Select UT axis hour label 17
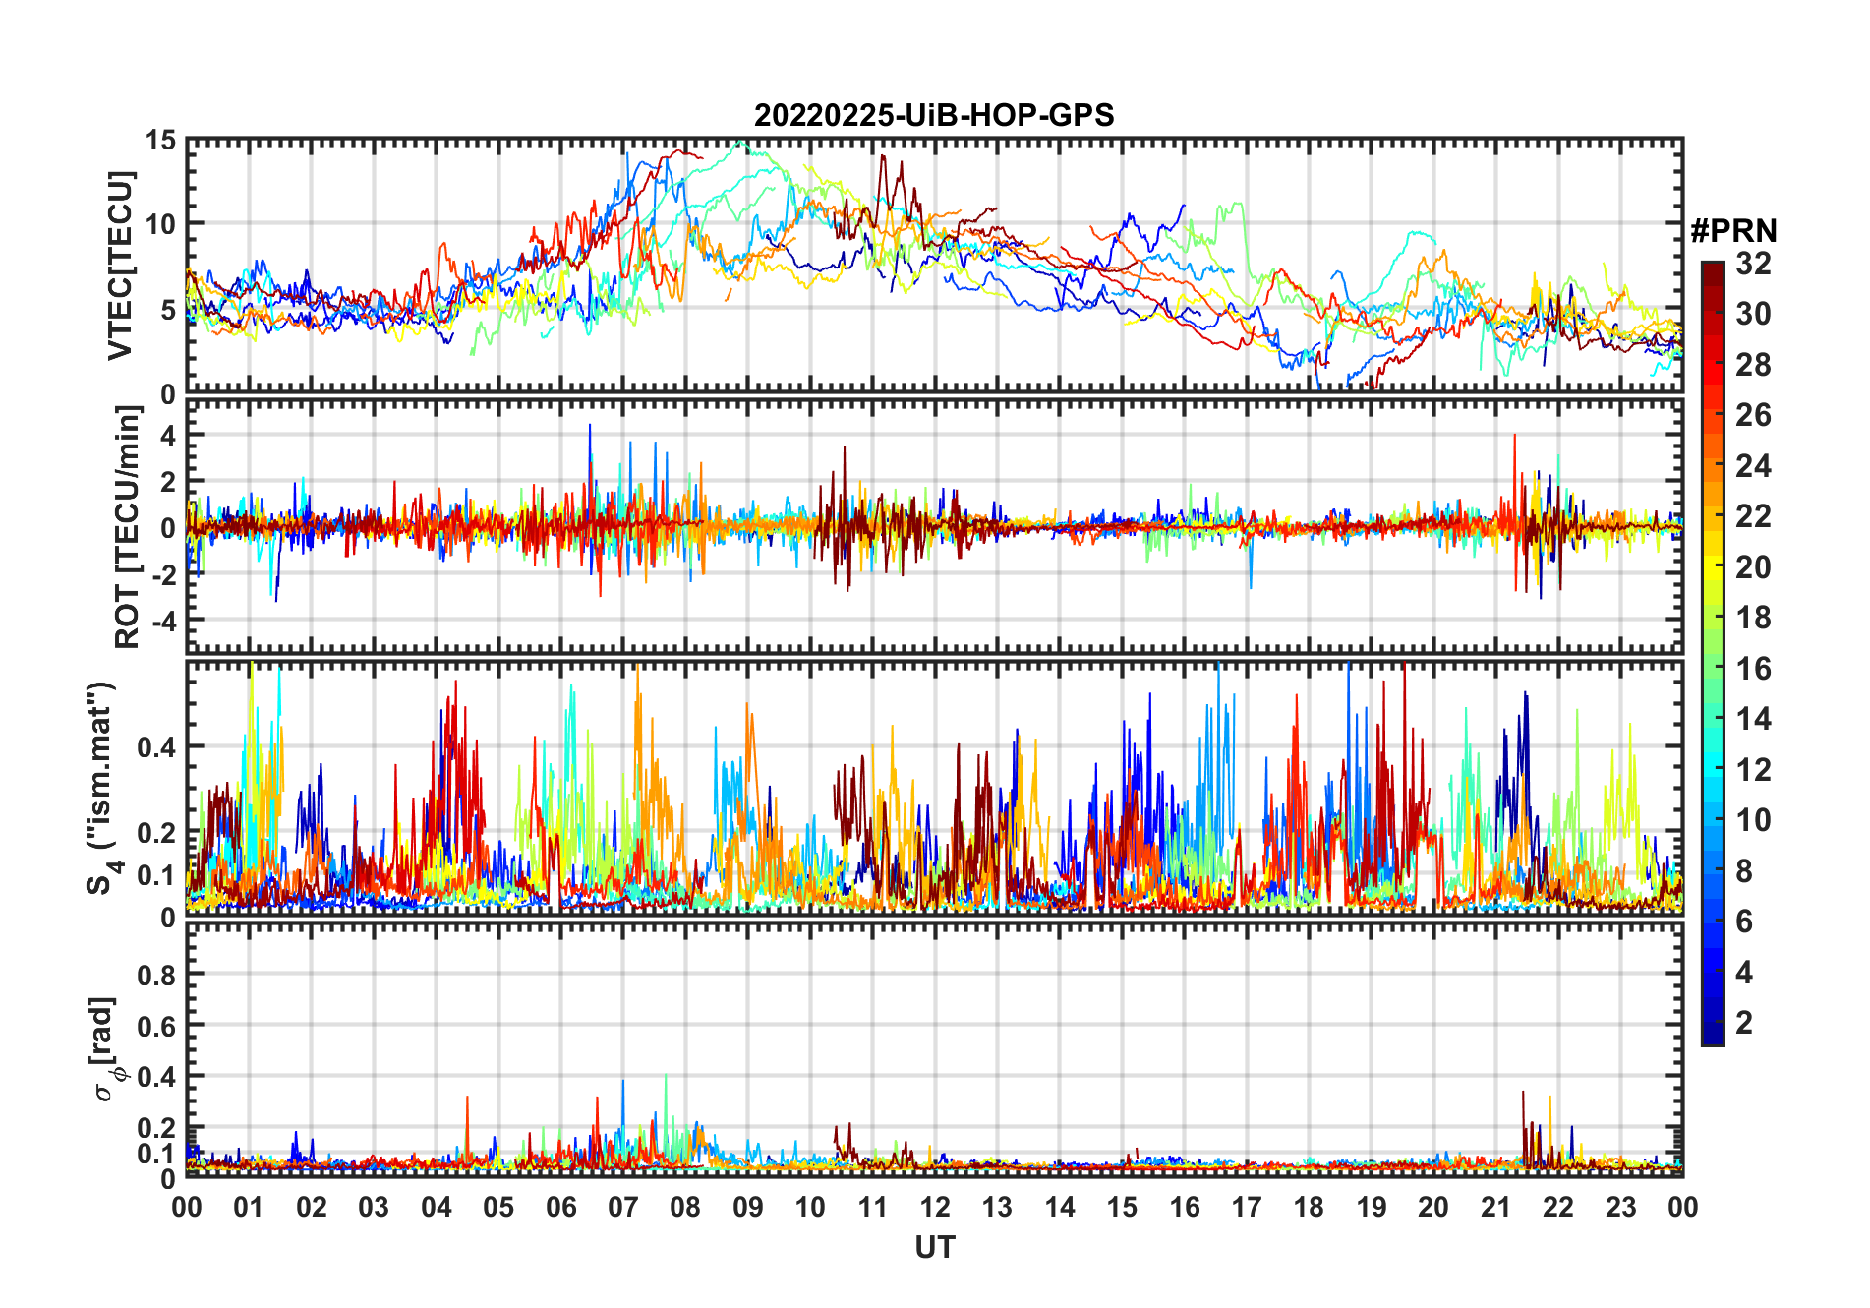This screenshot has height=1308, width=1870. (1247, 1207)
